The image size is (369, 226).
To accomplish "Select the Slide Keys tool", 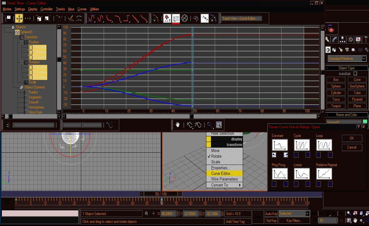I will point(28,18).
